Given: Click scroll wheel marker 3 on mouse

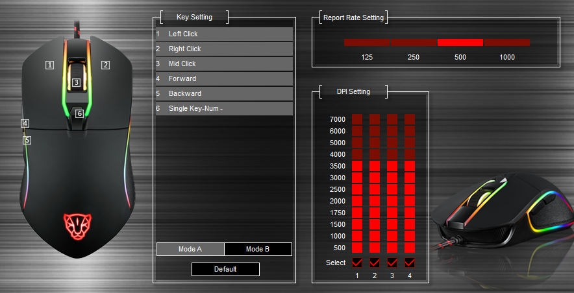Looking at the screenshot, I should click(76, 82).
